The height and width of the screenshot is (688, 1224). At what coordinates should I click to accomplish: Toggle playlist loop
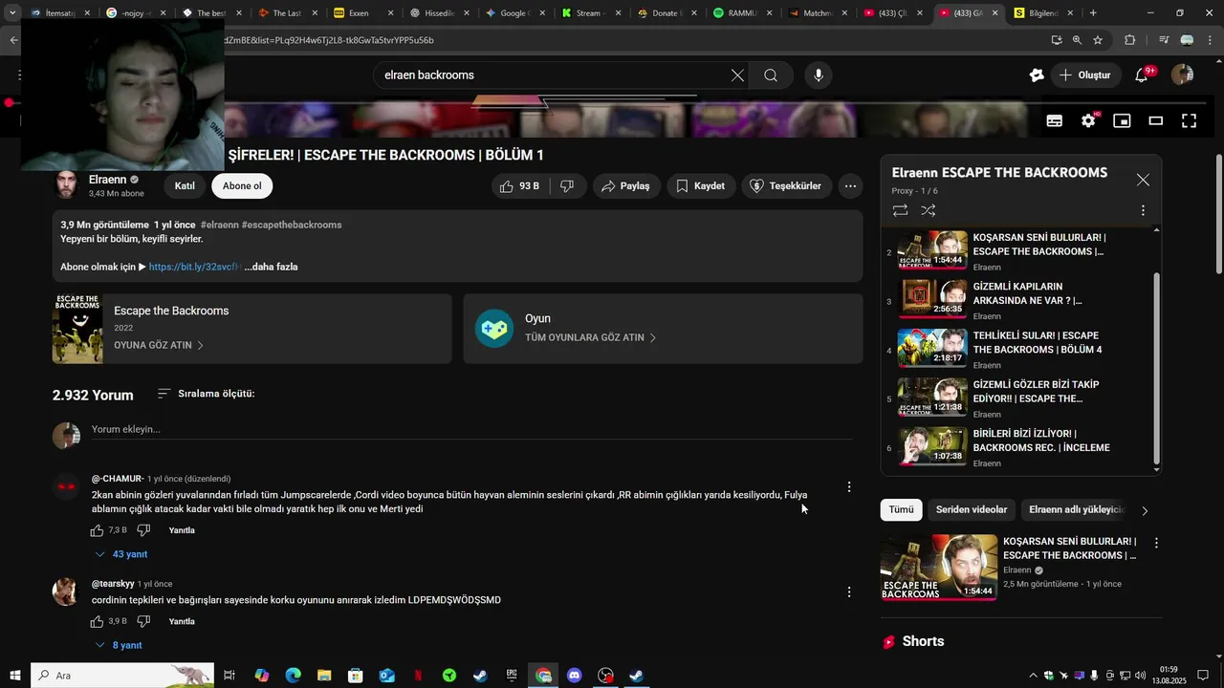(900, 210)
